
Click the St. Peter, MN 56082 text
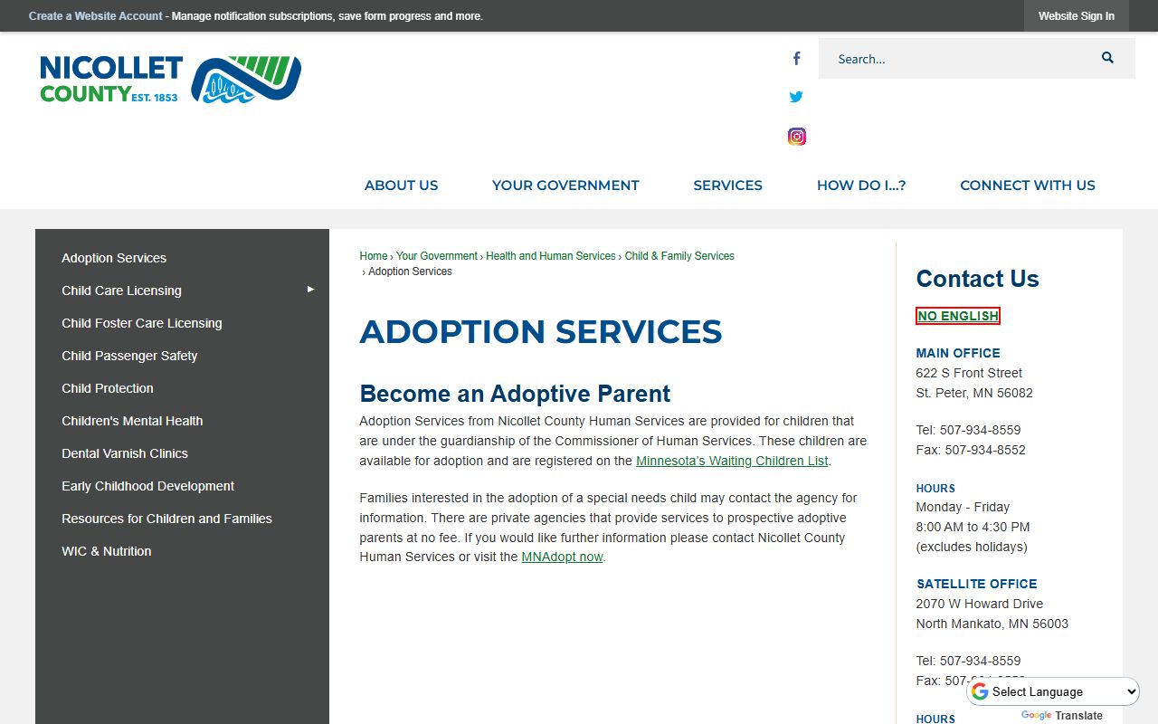point(974,393)
